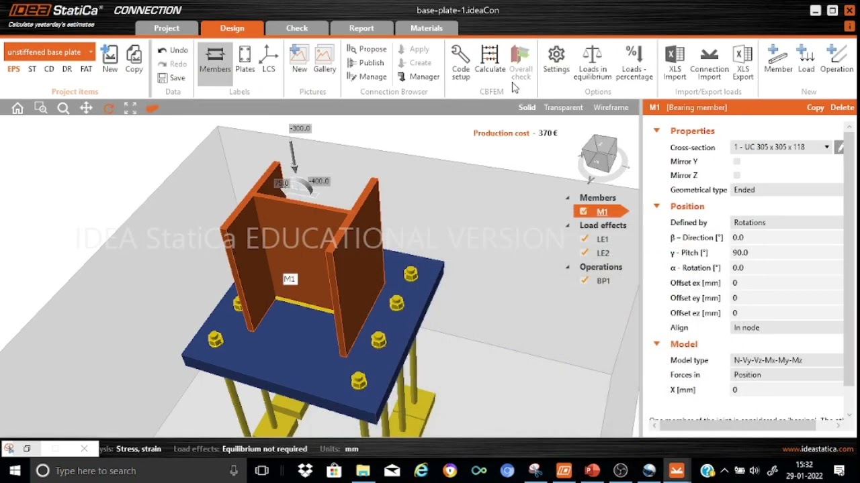This screenshot has width=860, height=483.
Task: Click the Save button
Action: [172, 78]
